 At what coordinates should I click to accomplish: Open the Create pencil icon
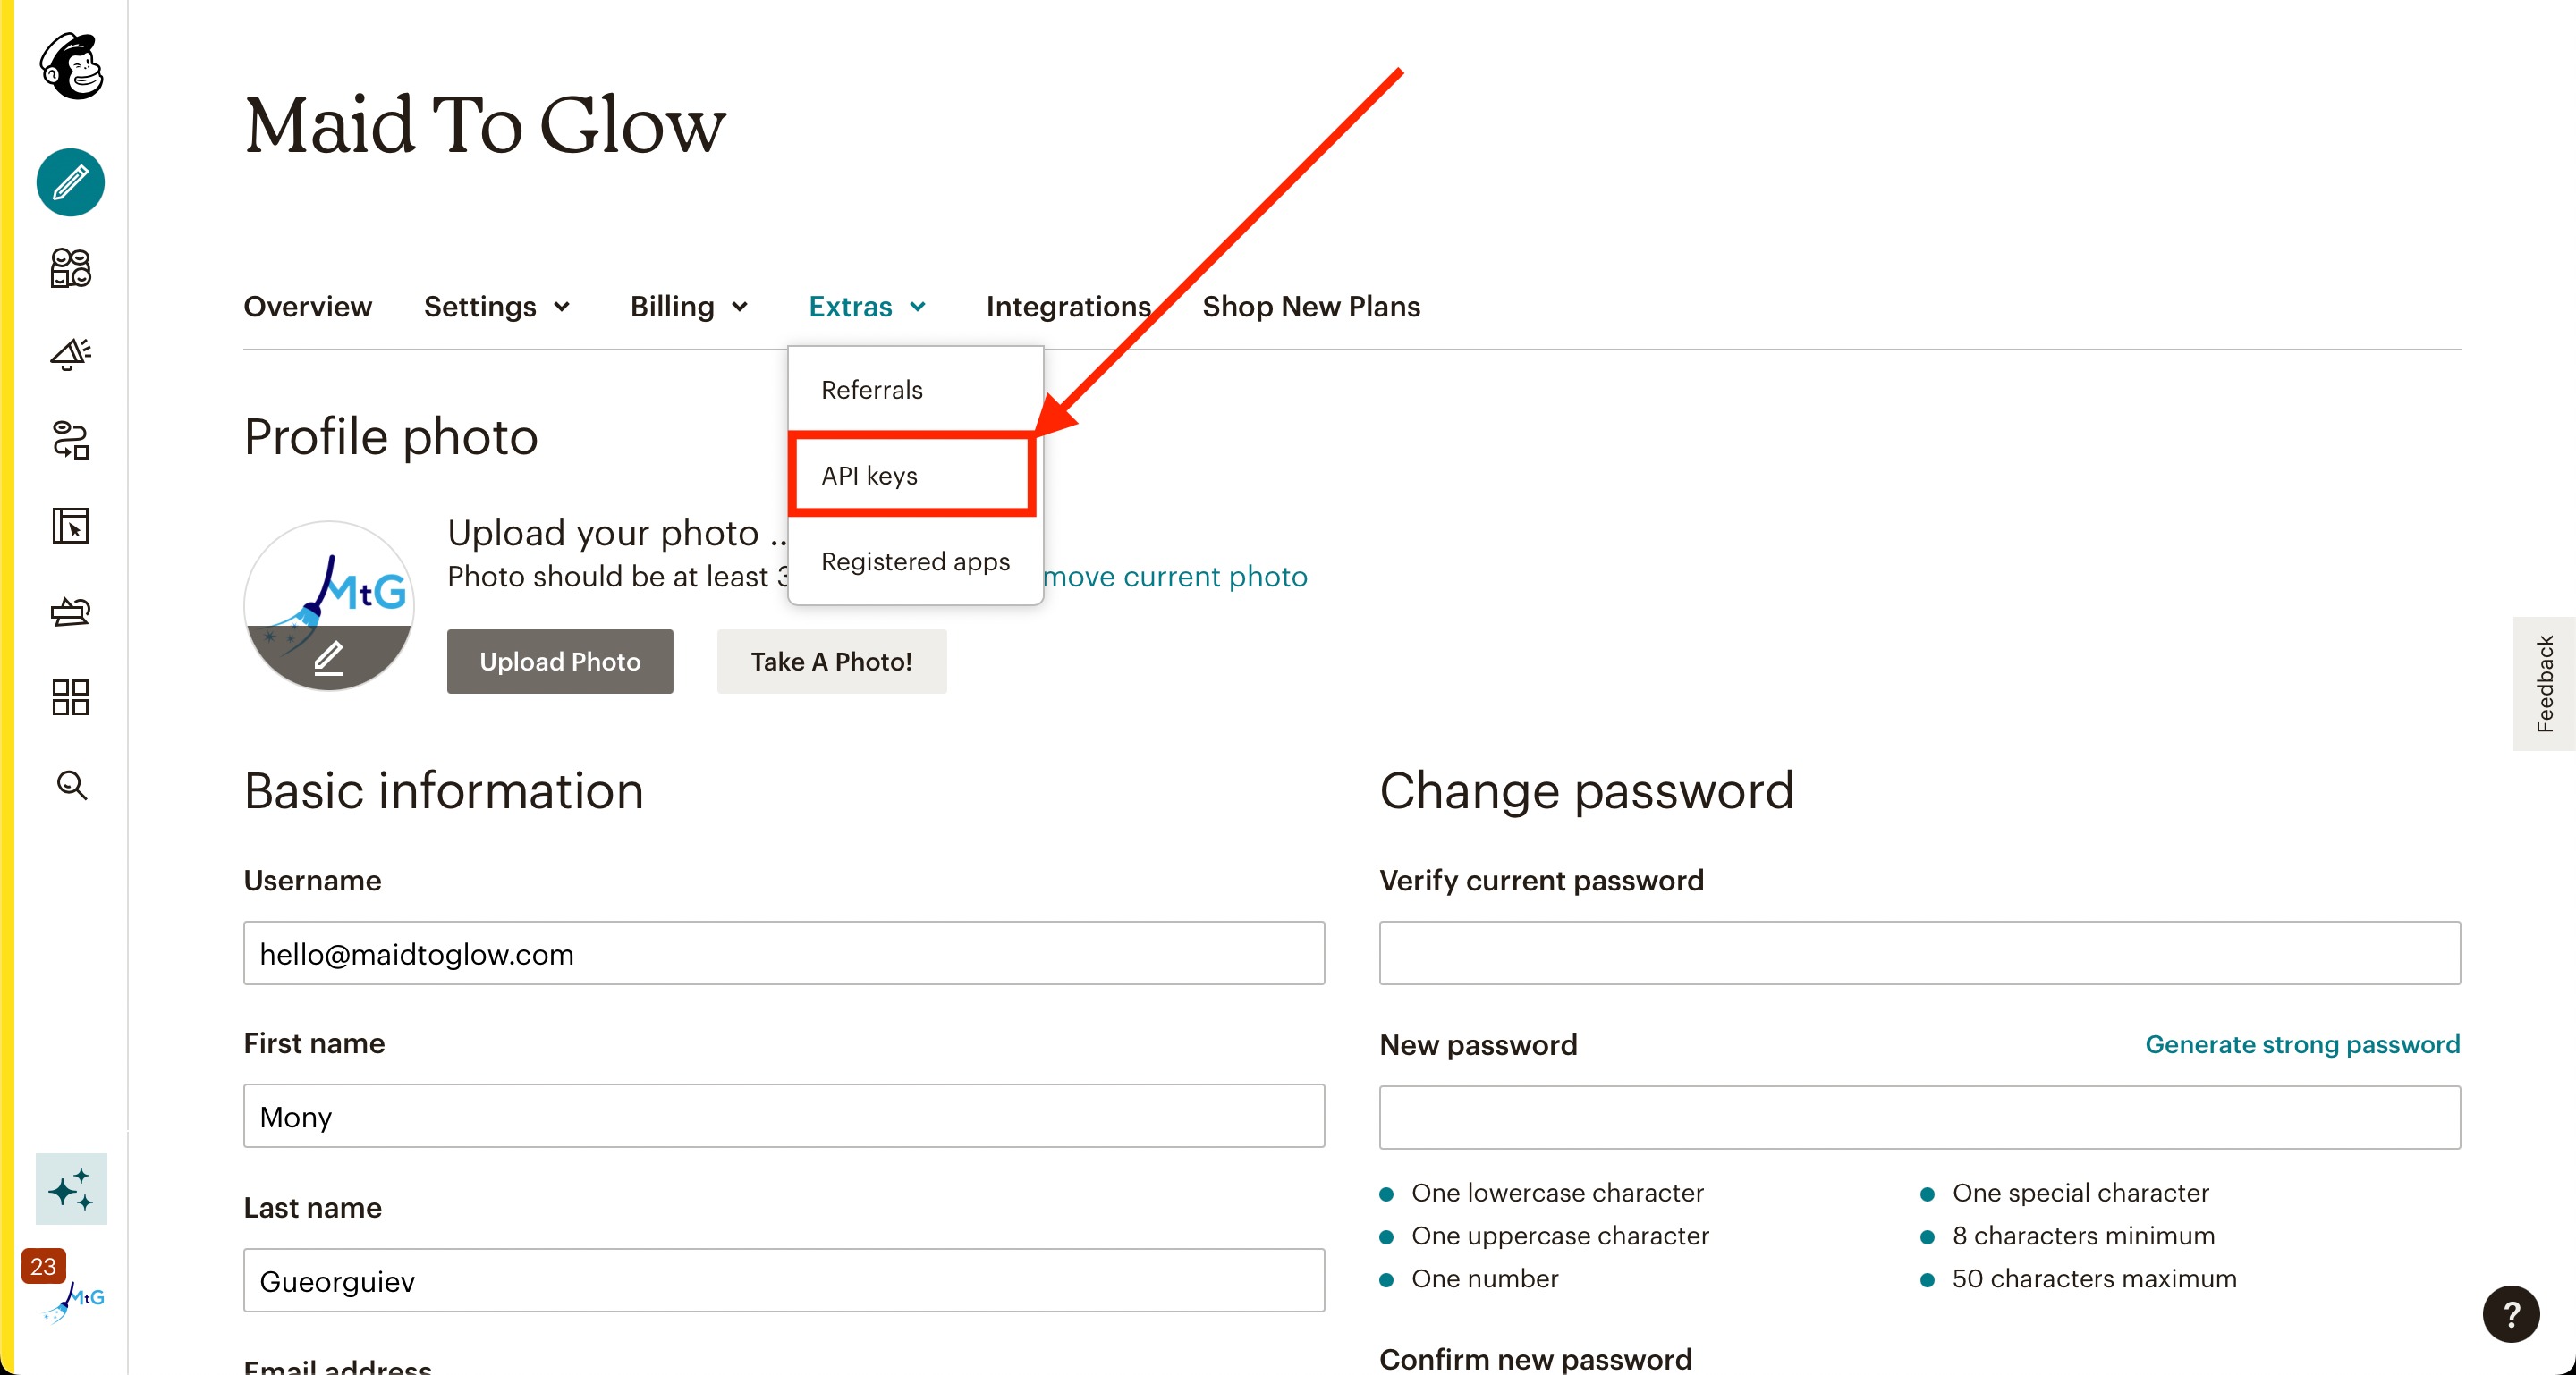pos(71,183)
